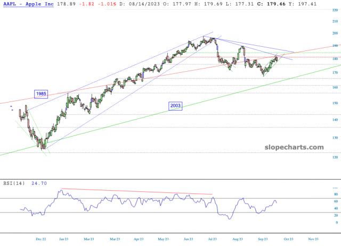Click the Oct 23 date label

tap(288, 239)
